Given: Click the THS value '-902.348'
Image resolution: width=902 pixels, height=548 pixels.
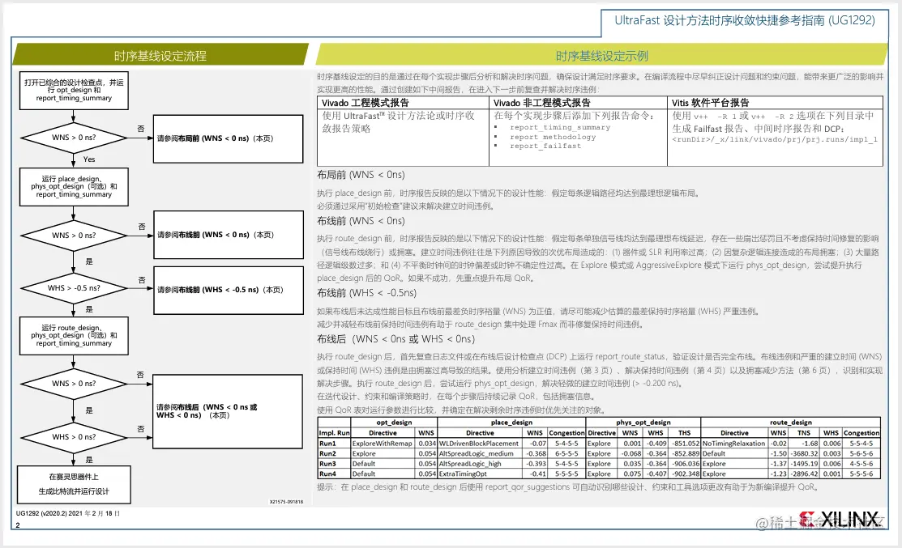Looking at the screenshot, I should 685,474.
